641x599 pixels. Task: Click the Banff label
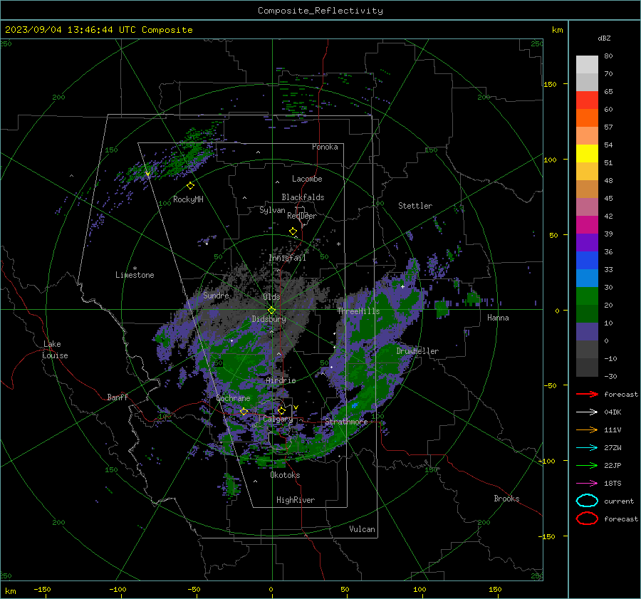point(118,397)
